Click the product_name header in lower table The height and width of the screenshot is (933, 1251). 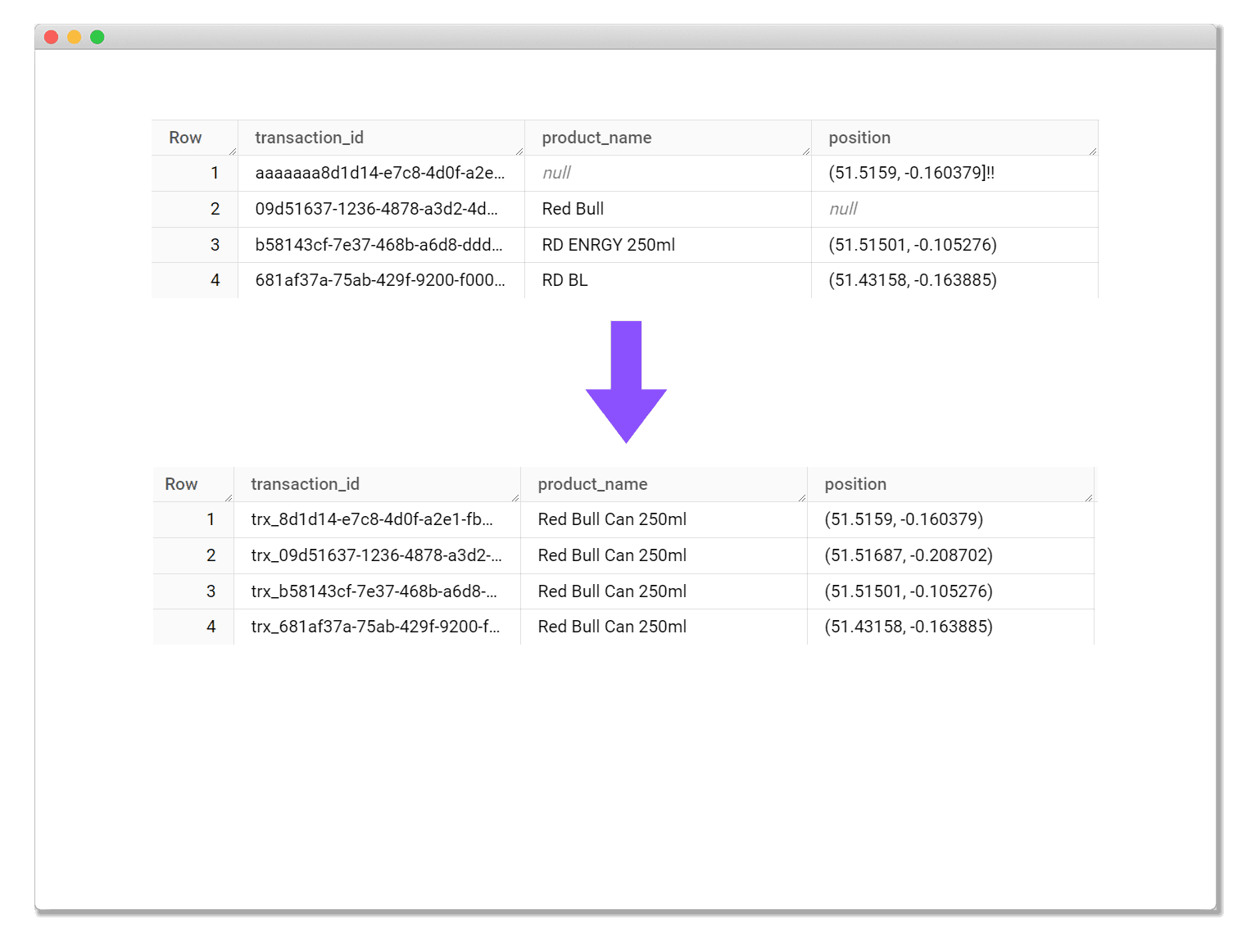click(x=664, y=484)
